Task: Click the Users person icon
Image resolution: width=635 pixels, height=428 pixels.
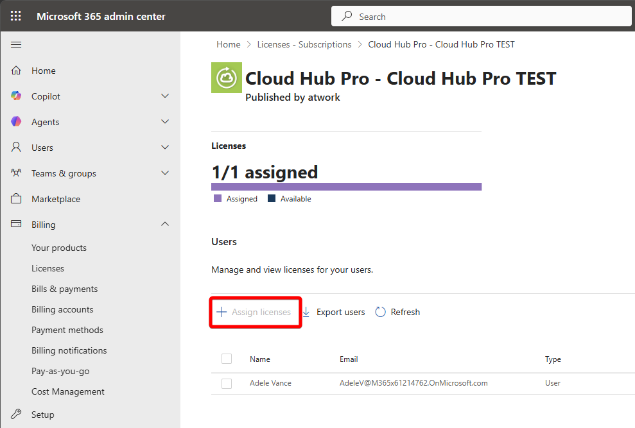Action: tap(16, 147)
